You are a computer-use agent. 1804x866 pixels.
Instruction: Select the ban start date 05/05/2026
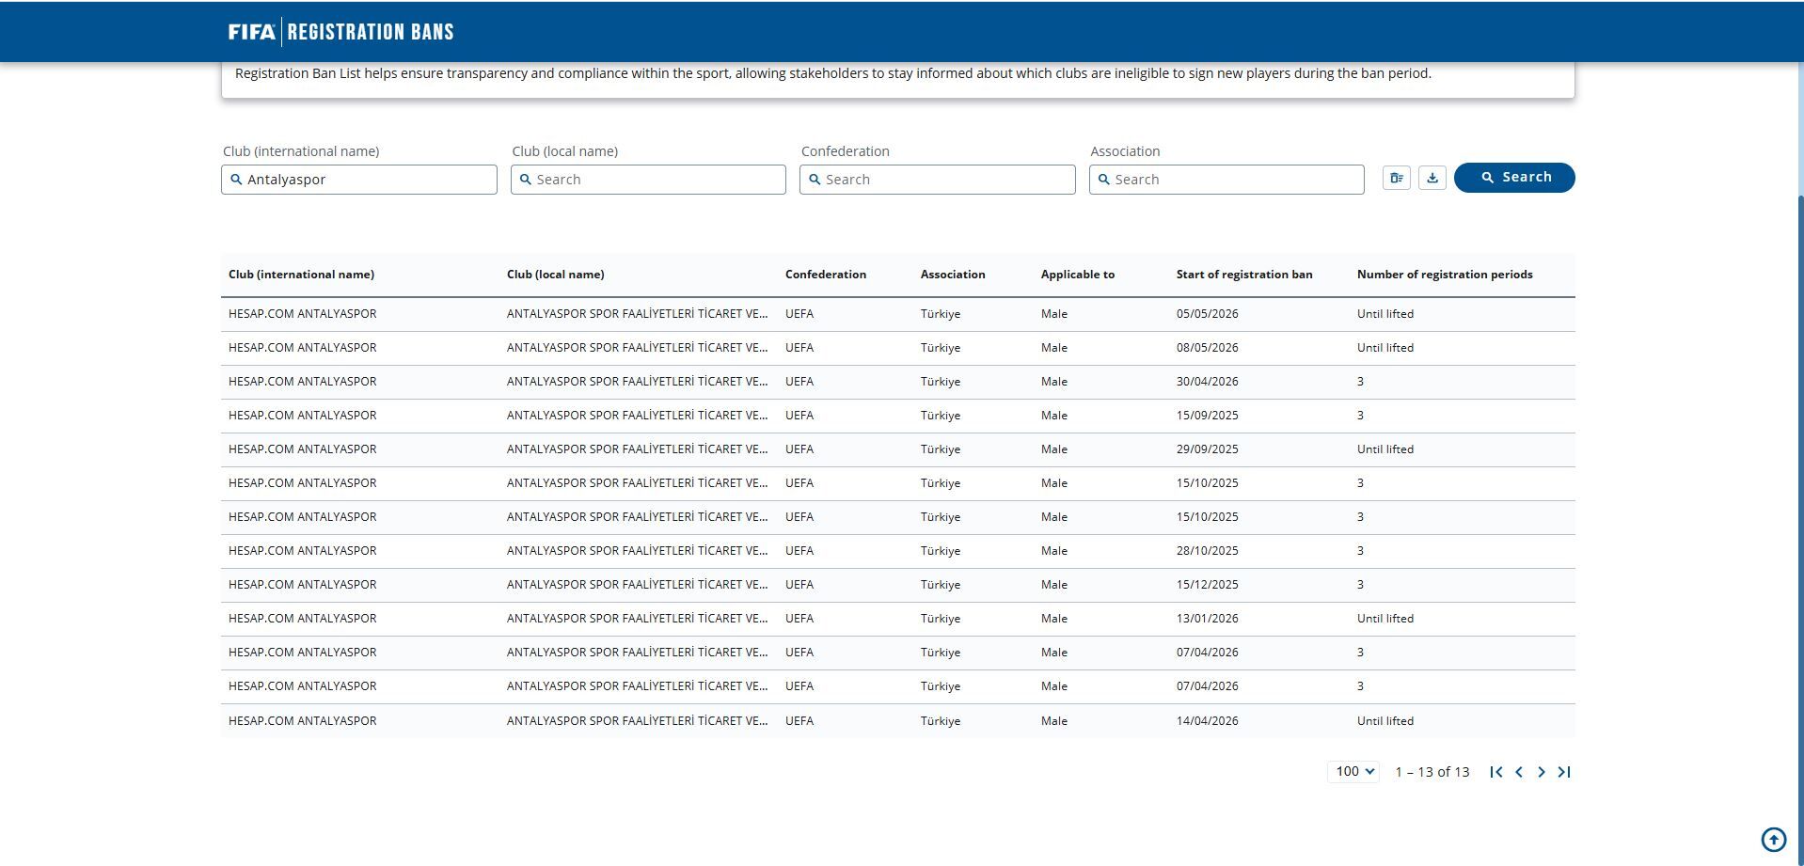[x=1208, y=314]
